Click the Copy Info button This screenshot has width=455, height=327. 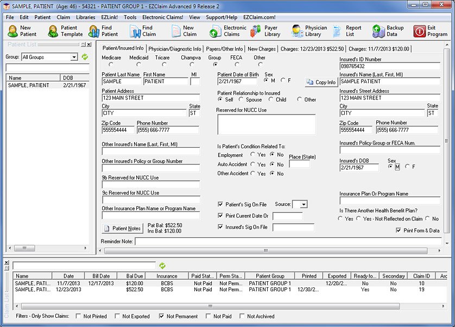(x=321, y=82)
